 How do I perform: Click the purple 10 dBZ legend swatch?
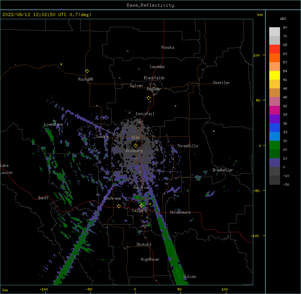274,163
